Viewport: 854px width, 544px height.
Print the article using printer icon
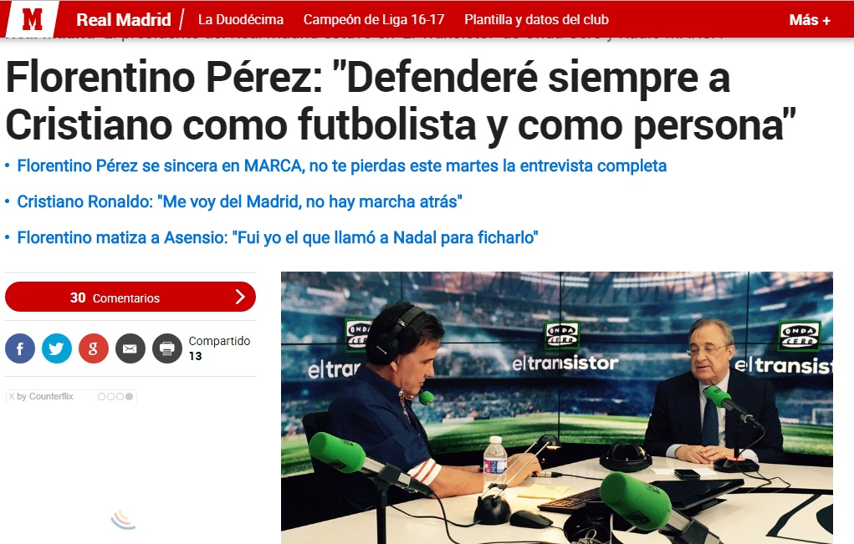(x=167, y=348)
